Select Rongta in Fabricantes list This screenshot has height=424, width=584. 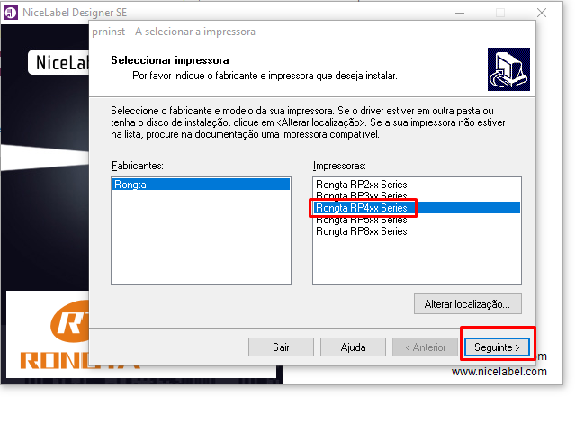[201, 185]
